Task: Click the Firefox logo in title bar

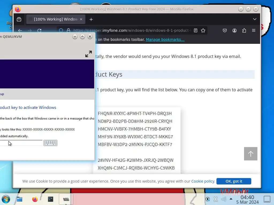Action: point(18,9)
